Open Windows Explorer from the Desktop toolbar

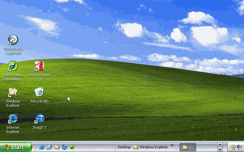click(x=151, y=147)
